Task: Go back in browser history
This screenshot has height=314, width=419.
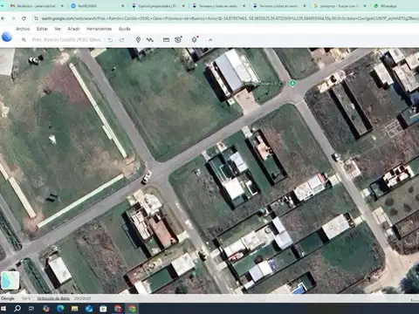Action: (3, 18)
